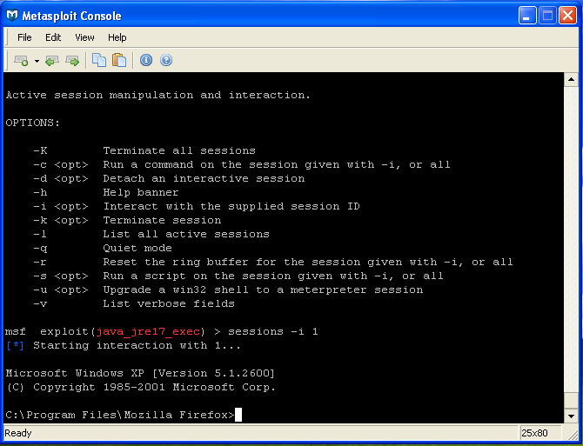Click the Paste clipboard toolbar icon

click(119, 60)
